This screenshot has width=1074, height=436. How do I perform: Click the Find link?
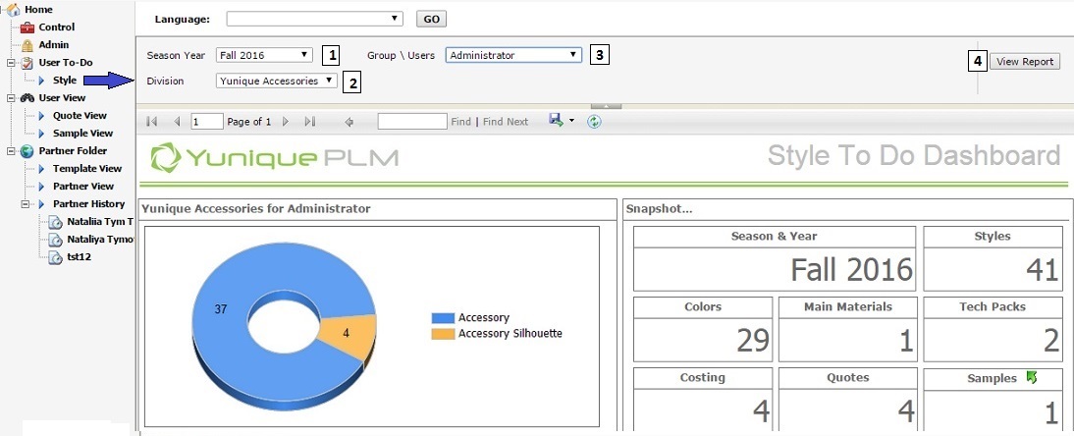[x=461, y=122]
